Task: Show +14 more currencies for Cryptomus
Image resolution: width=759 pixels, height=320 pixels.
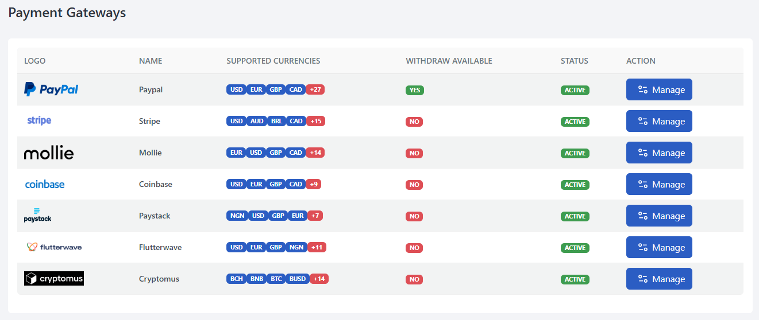Action: (319, 279)
